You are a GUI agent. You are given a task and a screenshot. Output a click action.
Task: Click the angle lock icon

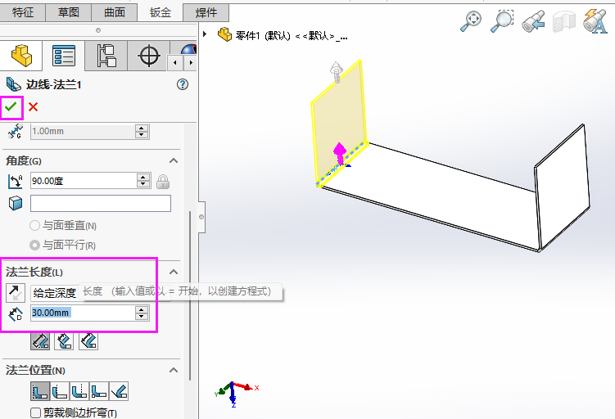point(163,182)
